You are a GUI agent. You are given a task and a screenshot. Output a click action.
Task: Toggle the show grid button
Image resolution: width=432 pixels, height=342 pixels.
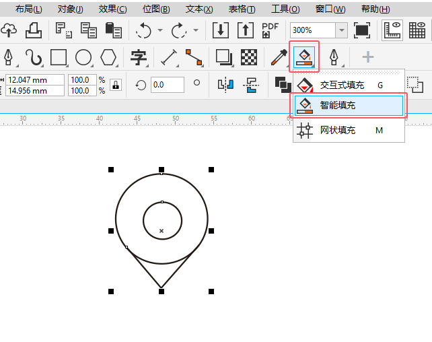click(417, 30)
